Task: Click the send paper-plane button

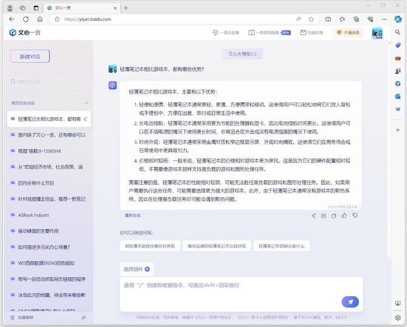Action: pos(350,302)
